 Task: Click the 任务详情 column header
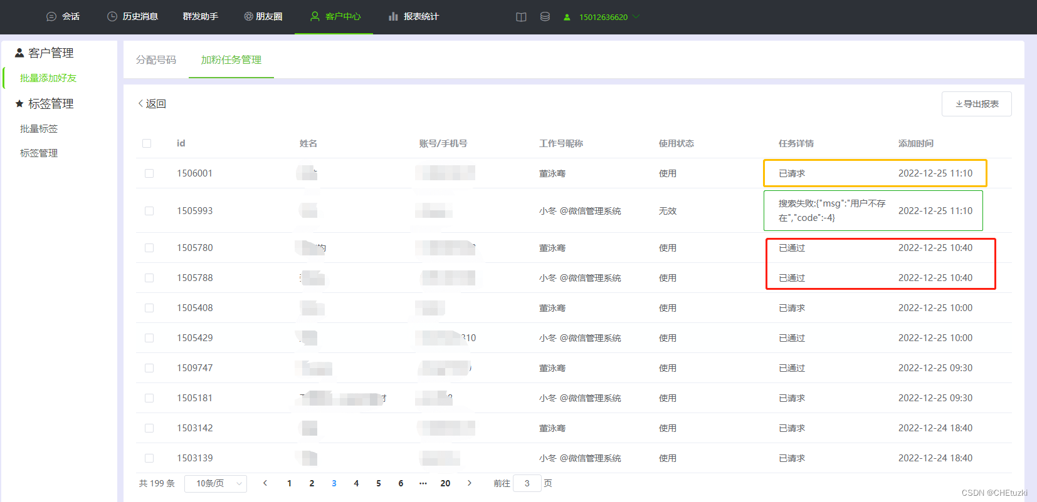[796, 143]
